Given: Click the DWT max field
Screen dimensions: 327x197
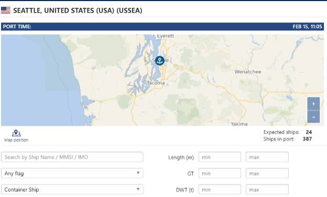Looking at the screenshot, I should point(267,190).
